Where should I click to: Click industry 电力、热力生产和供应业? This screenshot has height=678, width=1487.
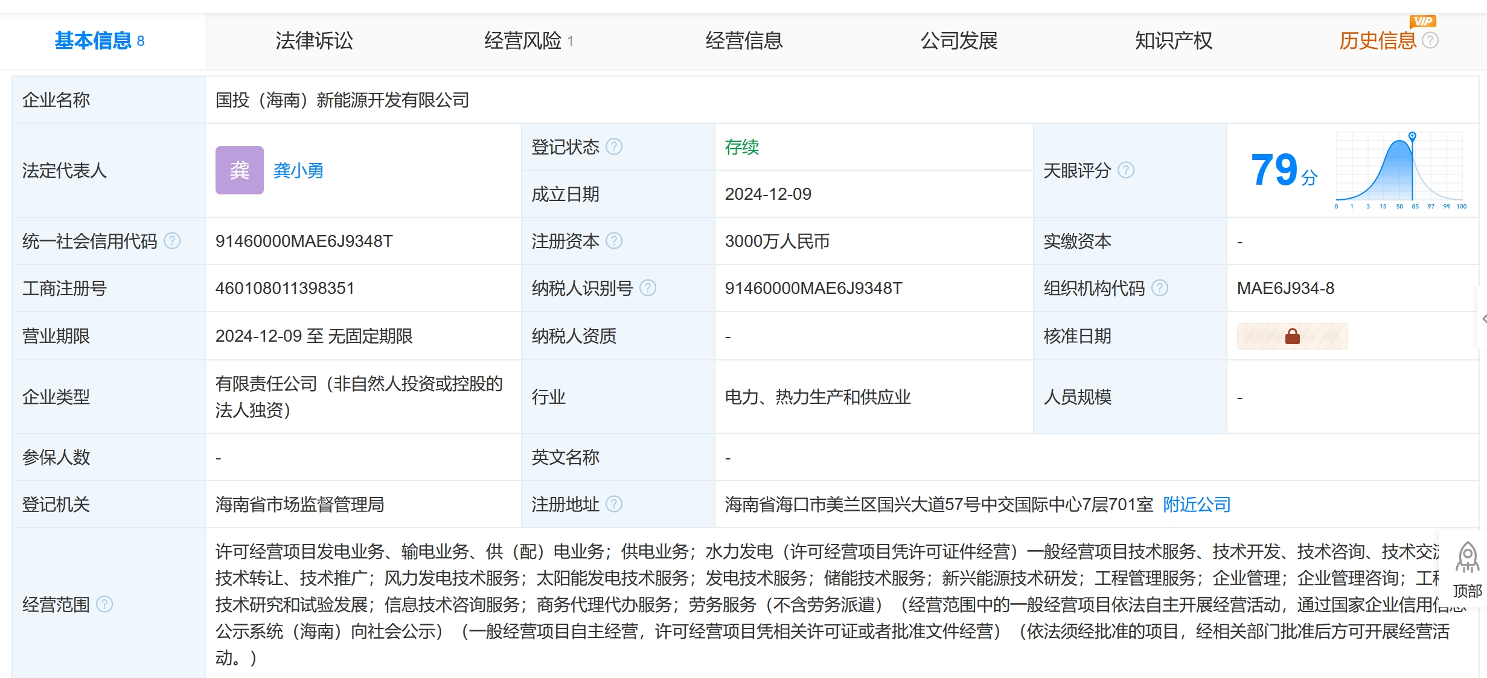[x=817, y=397]
